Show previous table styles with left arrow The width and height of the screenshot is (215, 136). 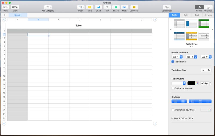click(x=171, y=29)
